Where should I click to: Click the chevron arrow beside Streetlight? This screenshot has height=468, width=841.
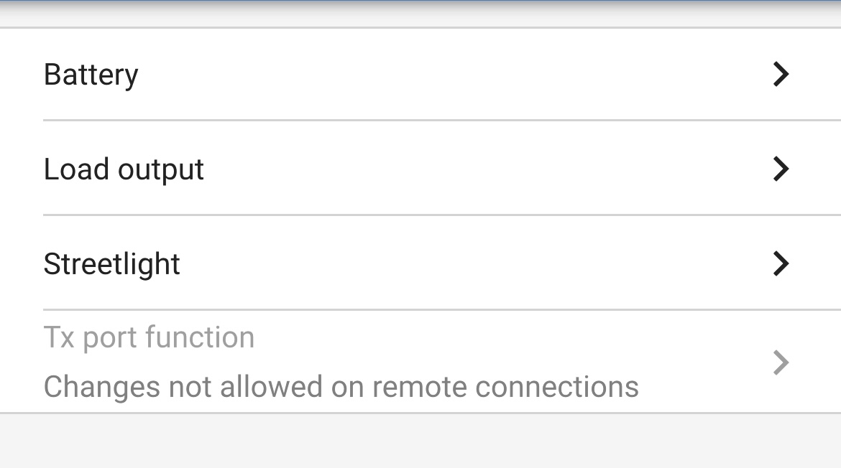pyautogui.click(x=781, y=263)
